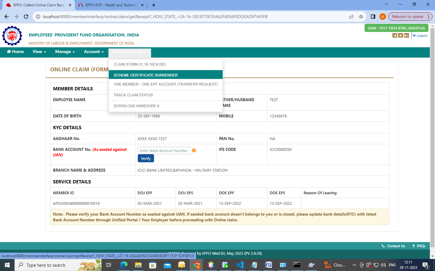Screen dimensions: 435x271
Task: Open the Mail app from the taskbar
Action: click(167, 265)
